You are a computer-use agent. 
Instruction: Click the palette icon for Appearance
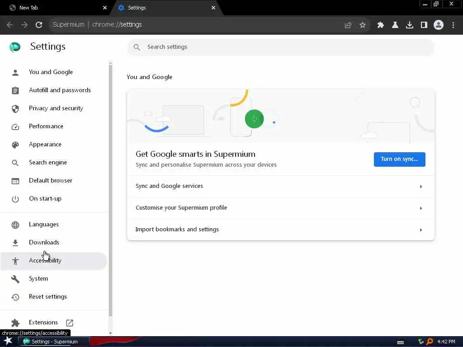pyautogui.click(x=15, y=145)
